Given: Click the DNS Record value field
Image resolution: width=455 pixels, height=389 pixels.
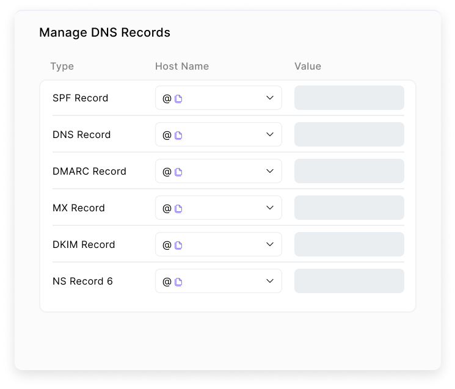Looking at the screenshot, I should point(349,134).
